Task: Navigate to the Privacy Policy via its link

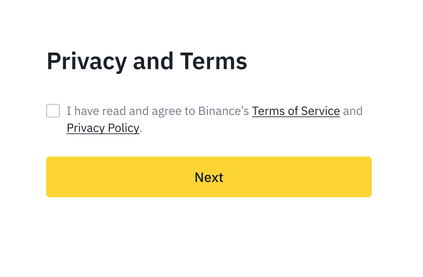Action: coord(103,128)
